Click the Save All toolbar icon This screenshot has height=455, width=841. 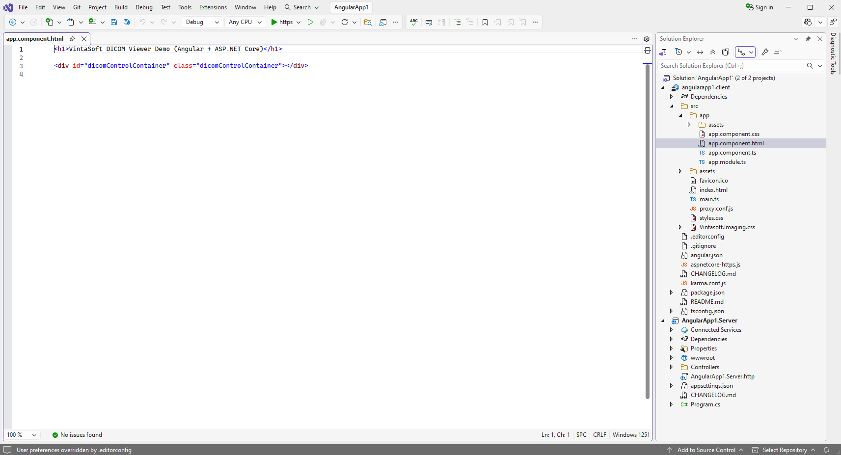(x=127, y=22)
